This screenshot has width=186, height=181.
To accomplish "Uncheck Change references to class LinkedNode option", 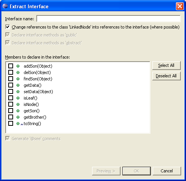I will 7,27.
